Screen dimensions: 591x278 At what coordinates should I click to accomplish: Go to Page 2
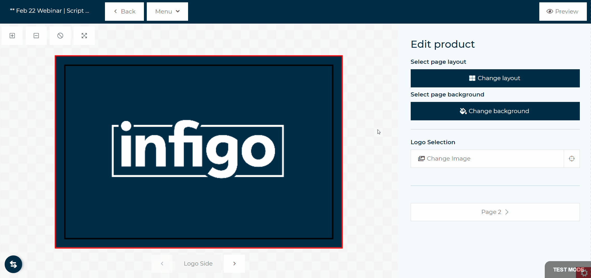pyautogui.click(x=495, y=212)
